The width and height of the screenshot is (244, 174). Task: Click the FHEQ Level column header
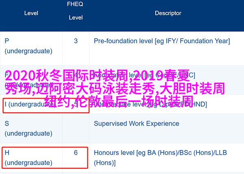pyautogui.click(x=76, y=11)
